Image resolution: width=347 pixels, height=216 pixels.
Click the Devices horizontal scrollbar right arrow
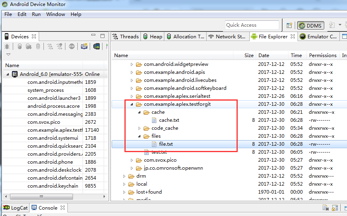click(104, 196)
